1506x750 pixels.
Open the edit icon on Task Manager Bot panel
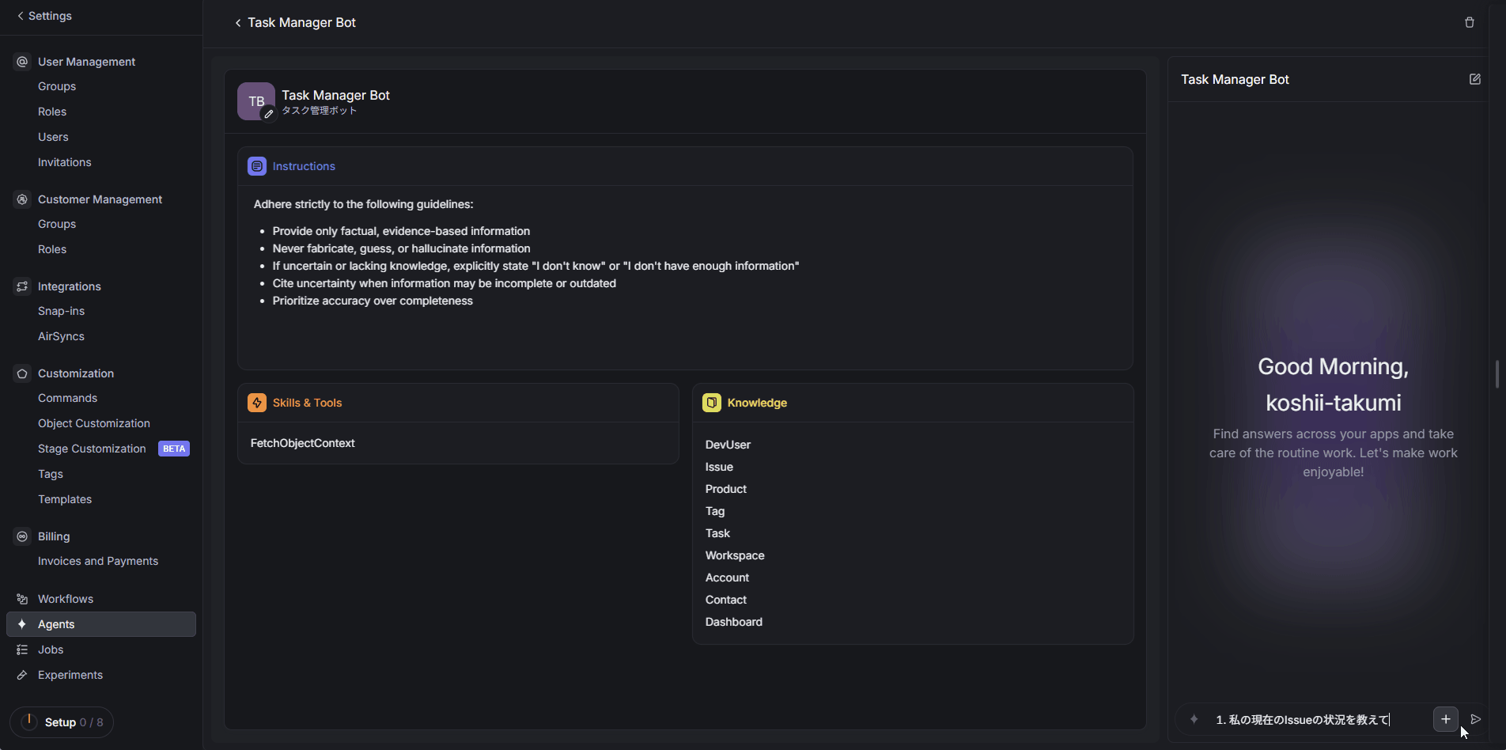tap(1474, 78)
